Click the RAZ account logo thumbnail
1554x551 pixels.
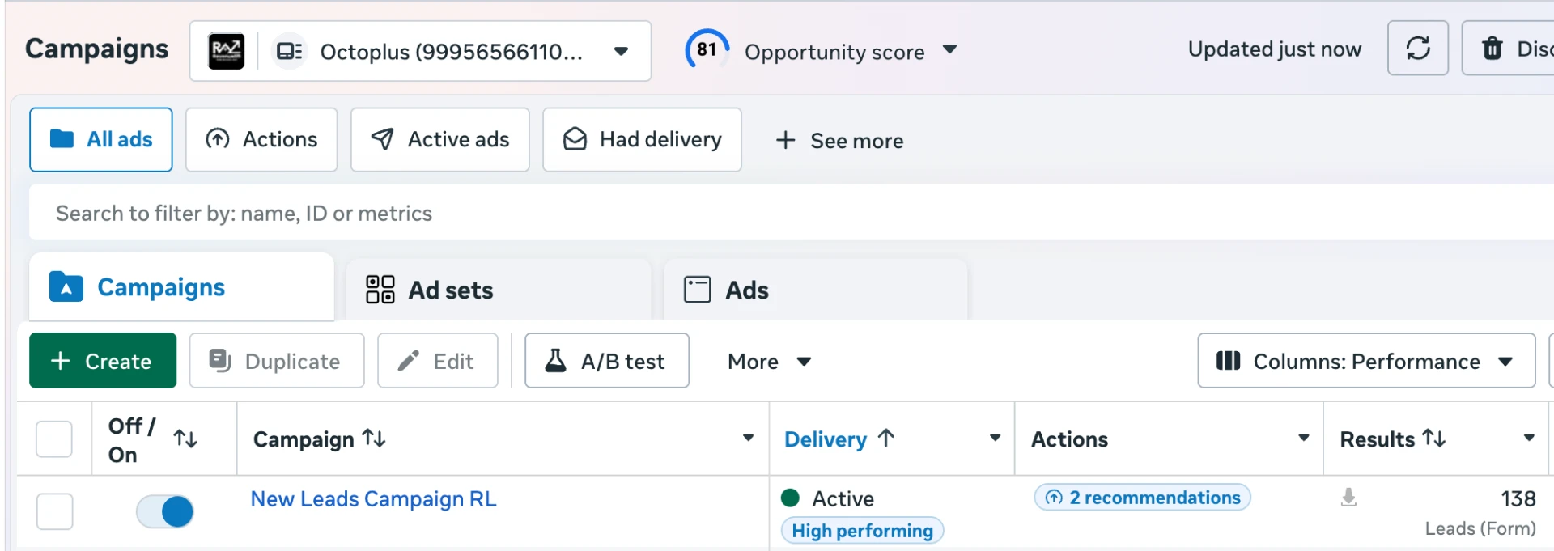point(226,51)
